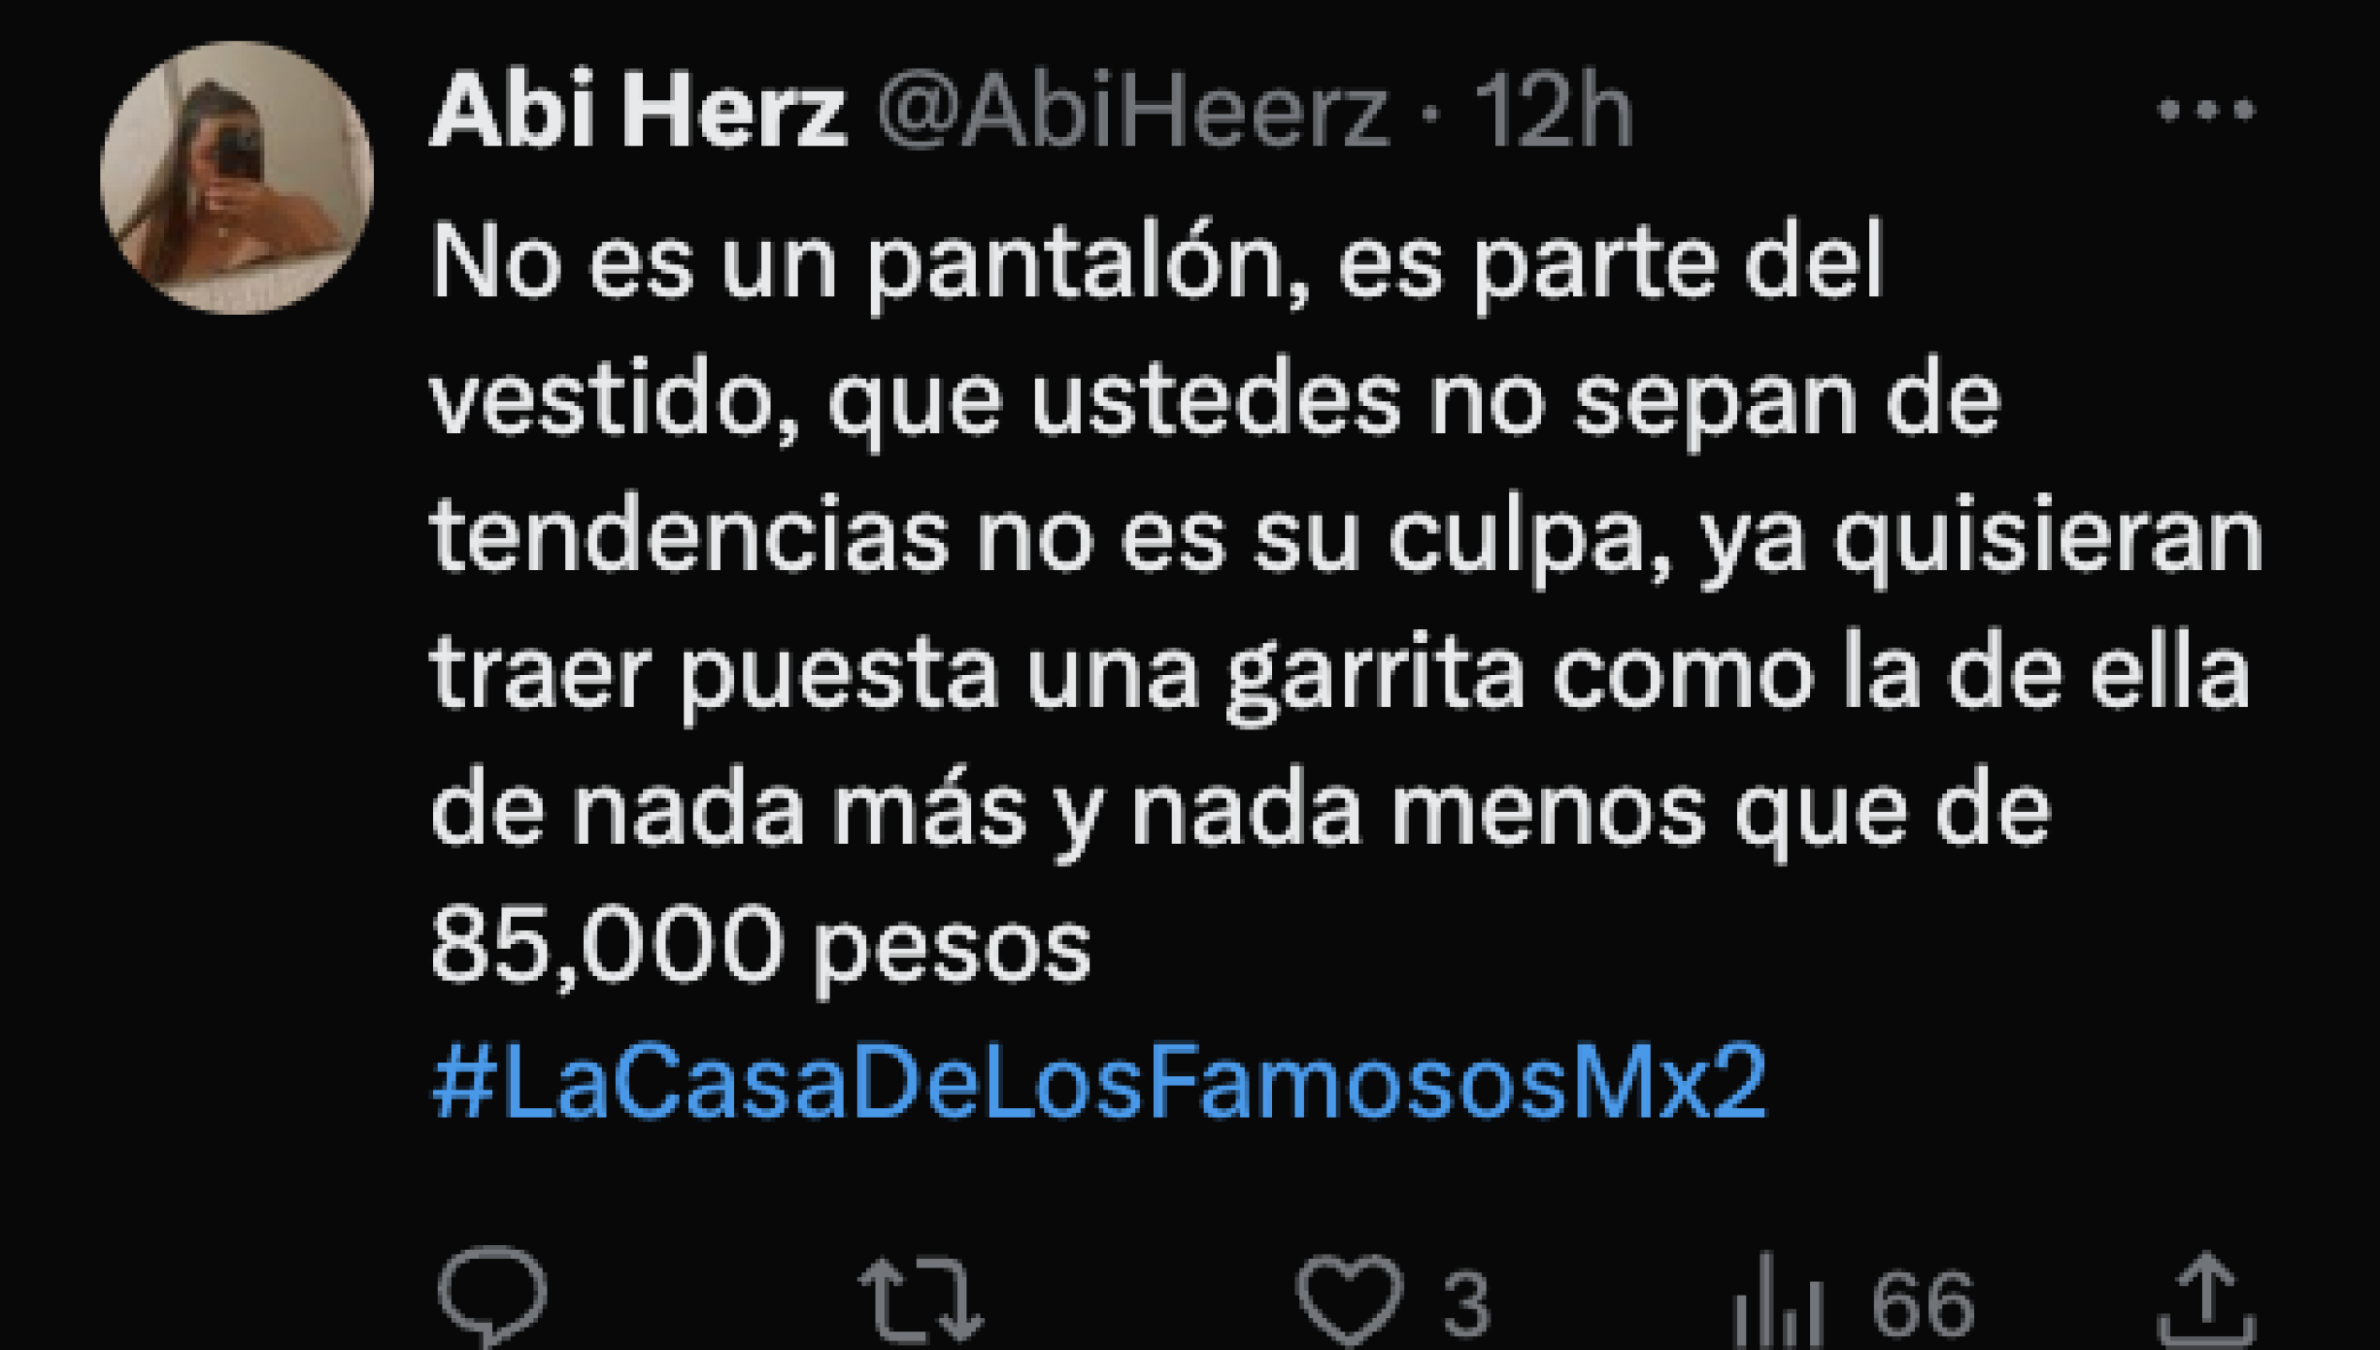Follow the #LaCasaDeLosFamososMx2 hashtag
This screenshot has width=2380, height=1350.
coord(1100,1081)
